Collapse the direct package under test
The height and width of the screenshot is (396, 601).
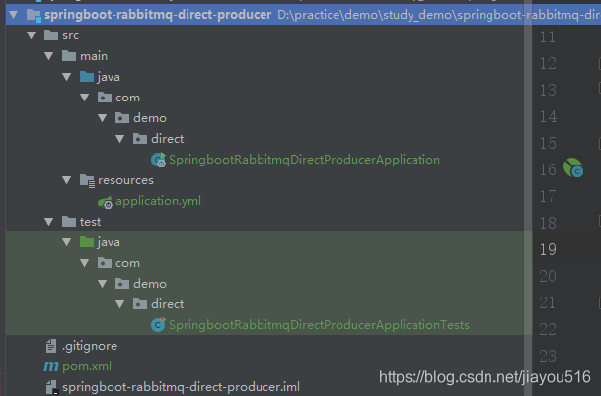pos(120,304)
